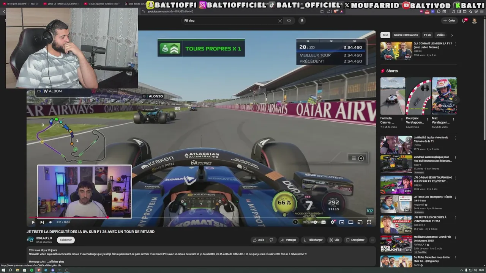Switch to theater mode

coord(351,222)
